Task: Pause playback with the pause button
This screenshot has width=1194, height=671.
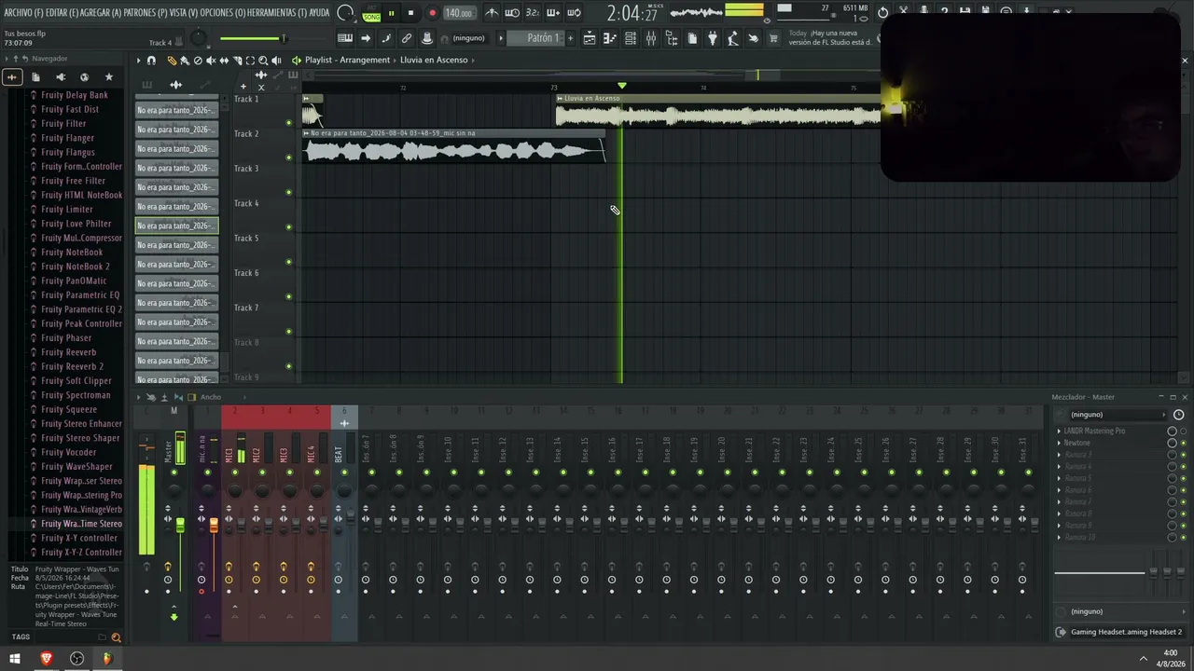Action: pyautogui.click(x=391, y=13)
